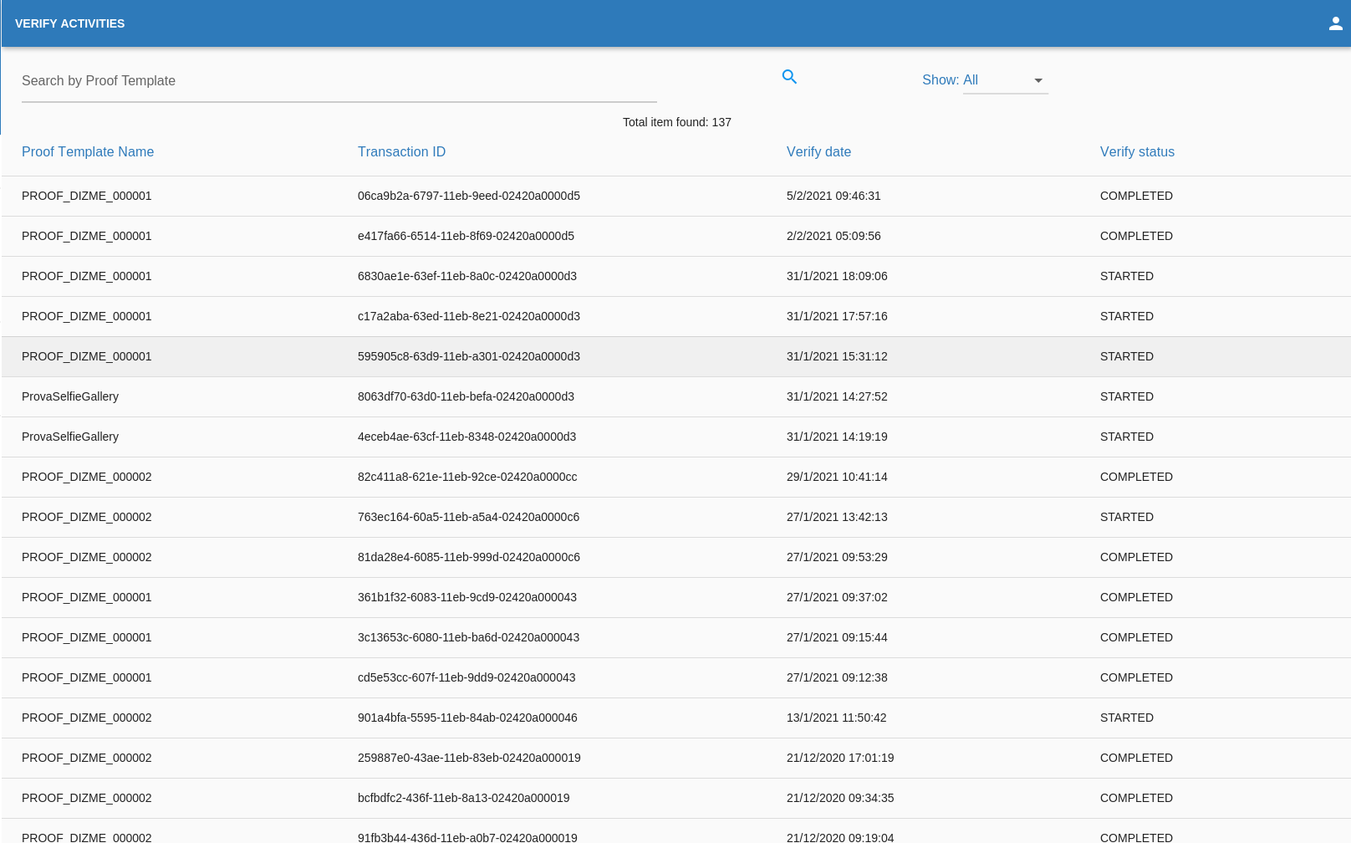Viewport: 1351px width, 843px height.
Task: Click STARTED status of the 13/1/2021 row
Action: (1127, 718)
